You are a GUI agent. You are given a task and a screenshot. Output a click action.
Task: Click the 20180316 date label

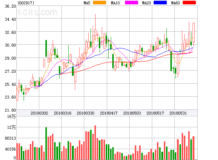tap(62, 113)
